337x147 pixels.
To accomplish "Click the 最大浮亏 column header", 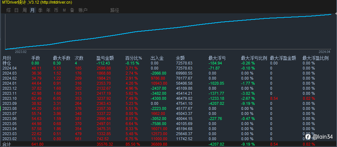I will tap(217, 58).
